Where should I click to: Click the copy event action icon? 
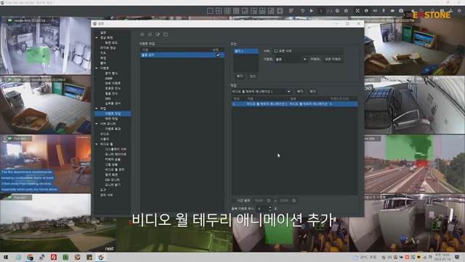click(x=166, y=34)
